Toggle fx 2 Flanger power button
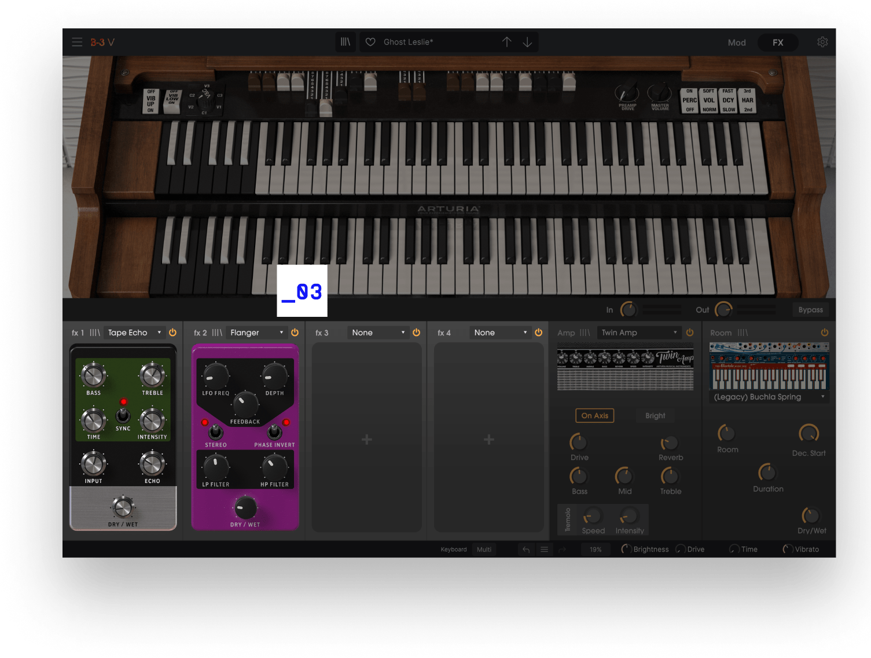This screenshot has width=871, height=658. (x=295, y=332)
